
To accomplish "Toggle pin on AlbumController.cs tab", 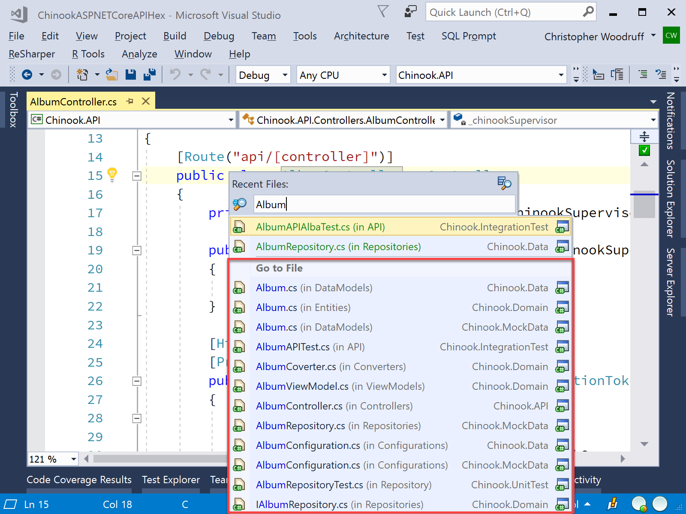I will coord(130,102).
